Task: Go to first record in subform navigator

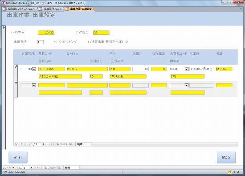Action: click(26, 144)
